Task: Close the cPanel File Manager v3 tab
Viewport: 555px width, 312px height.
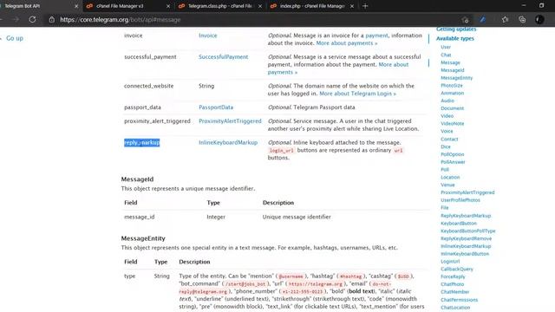Action: 168,6
